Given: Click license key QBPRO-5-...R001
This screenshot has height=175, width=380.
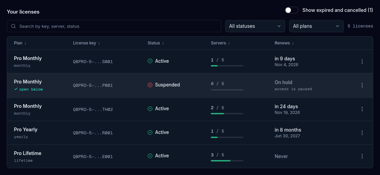Looking at the screenshot, I should 93,133.
